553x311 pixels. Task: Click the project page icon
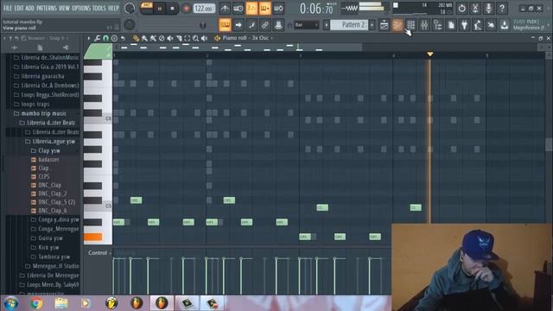coord(451,25)
